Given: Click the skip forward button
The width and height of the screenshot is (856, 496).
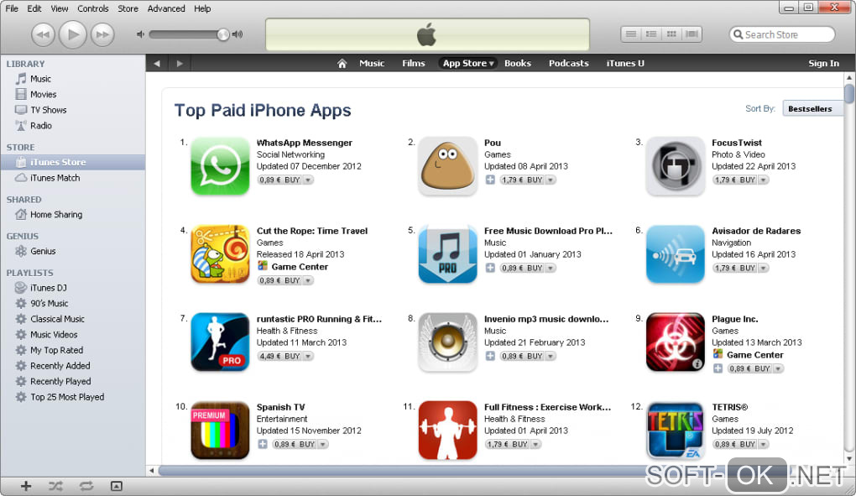Looking at the screenshot, I should [x=102, y=35].
